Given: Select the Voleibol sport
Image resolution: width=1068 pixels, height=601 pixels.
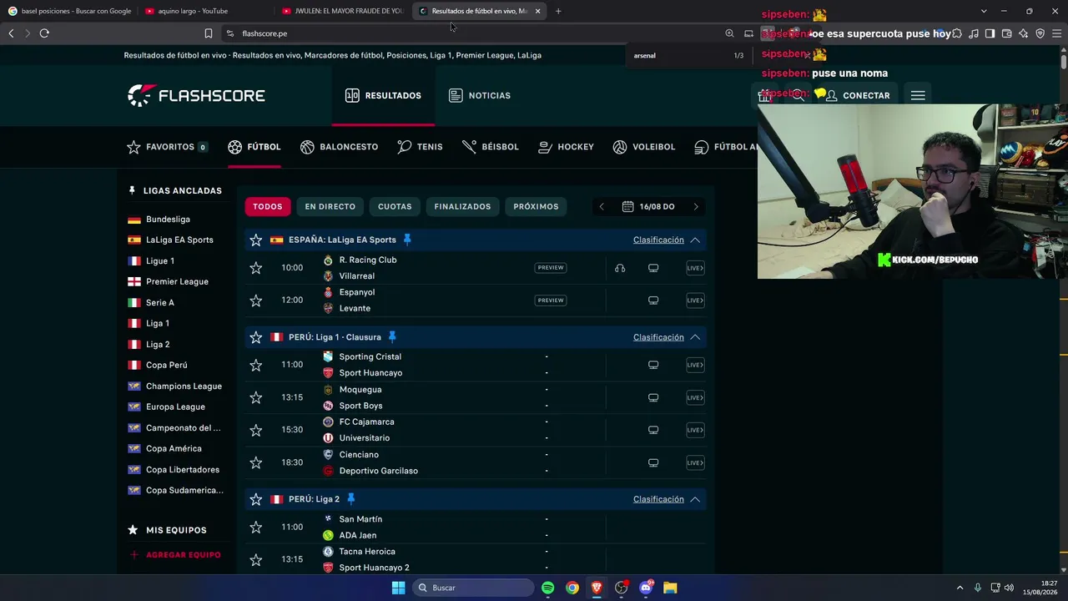Looking at the screenshot, I should click(x=643, y=147).
